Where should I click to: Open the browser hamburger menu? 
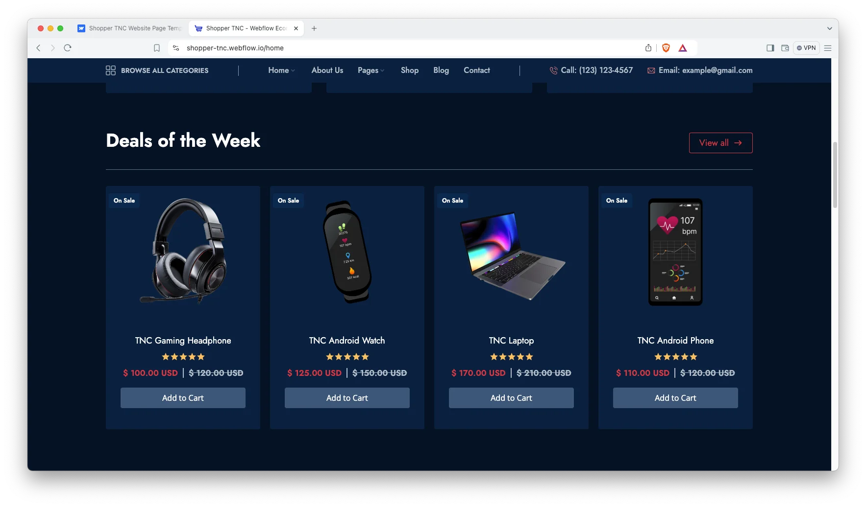coord(828,48)
